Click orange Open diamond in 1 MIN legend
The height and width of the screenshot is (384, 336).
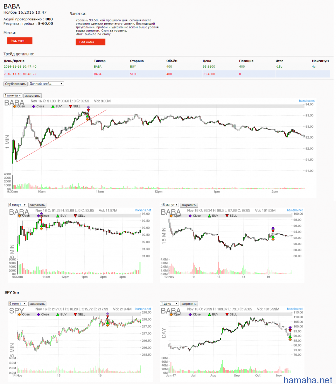coord(15,107)
